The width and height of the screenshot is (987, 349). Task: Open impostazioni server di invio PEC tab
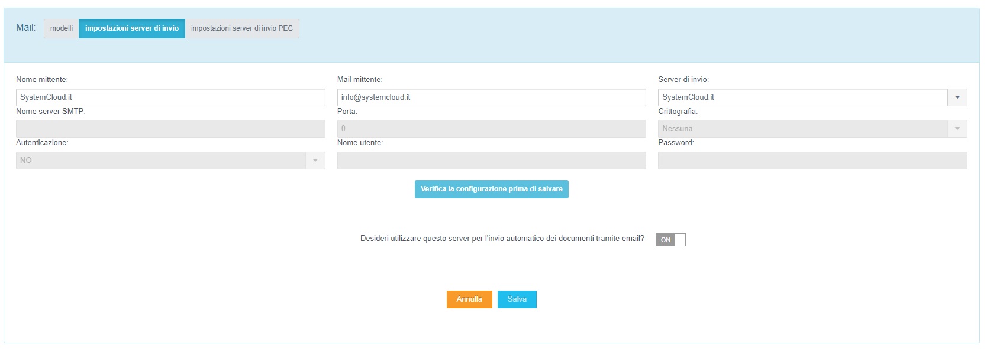(x=241, y=28)
